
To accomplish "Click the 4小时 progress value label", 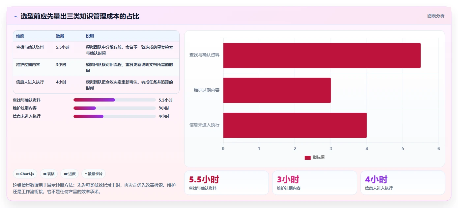I will coord(164,116).
